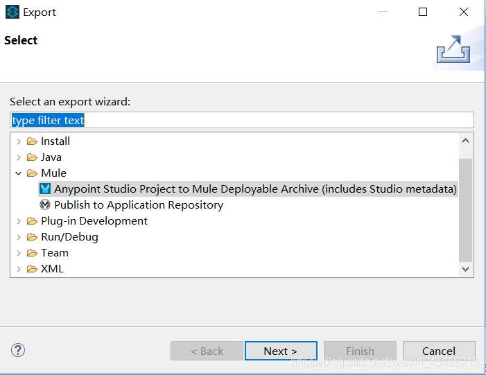Image resolution: width=486 pixels, height=375 pixels.
Task: Click the vertical scrollbar thumb of wizard list
Action: (465, 210)
